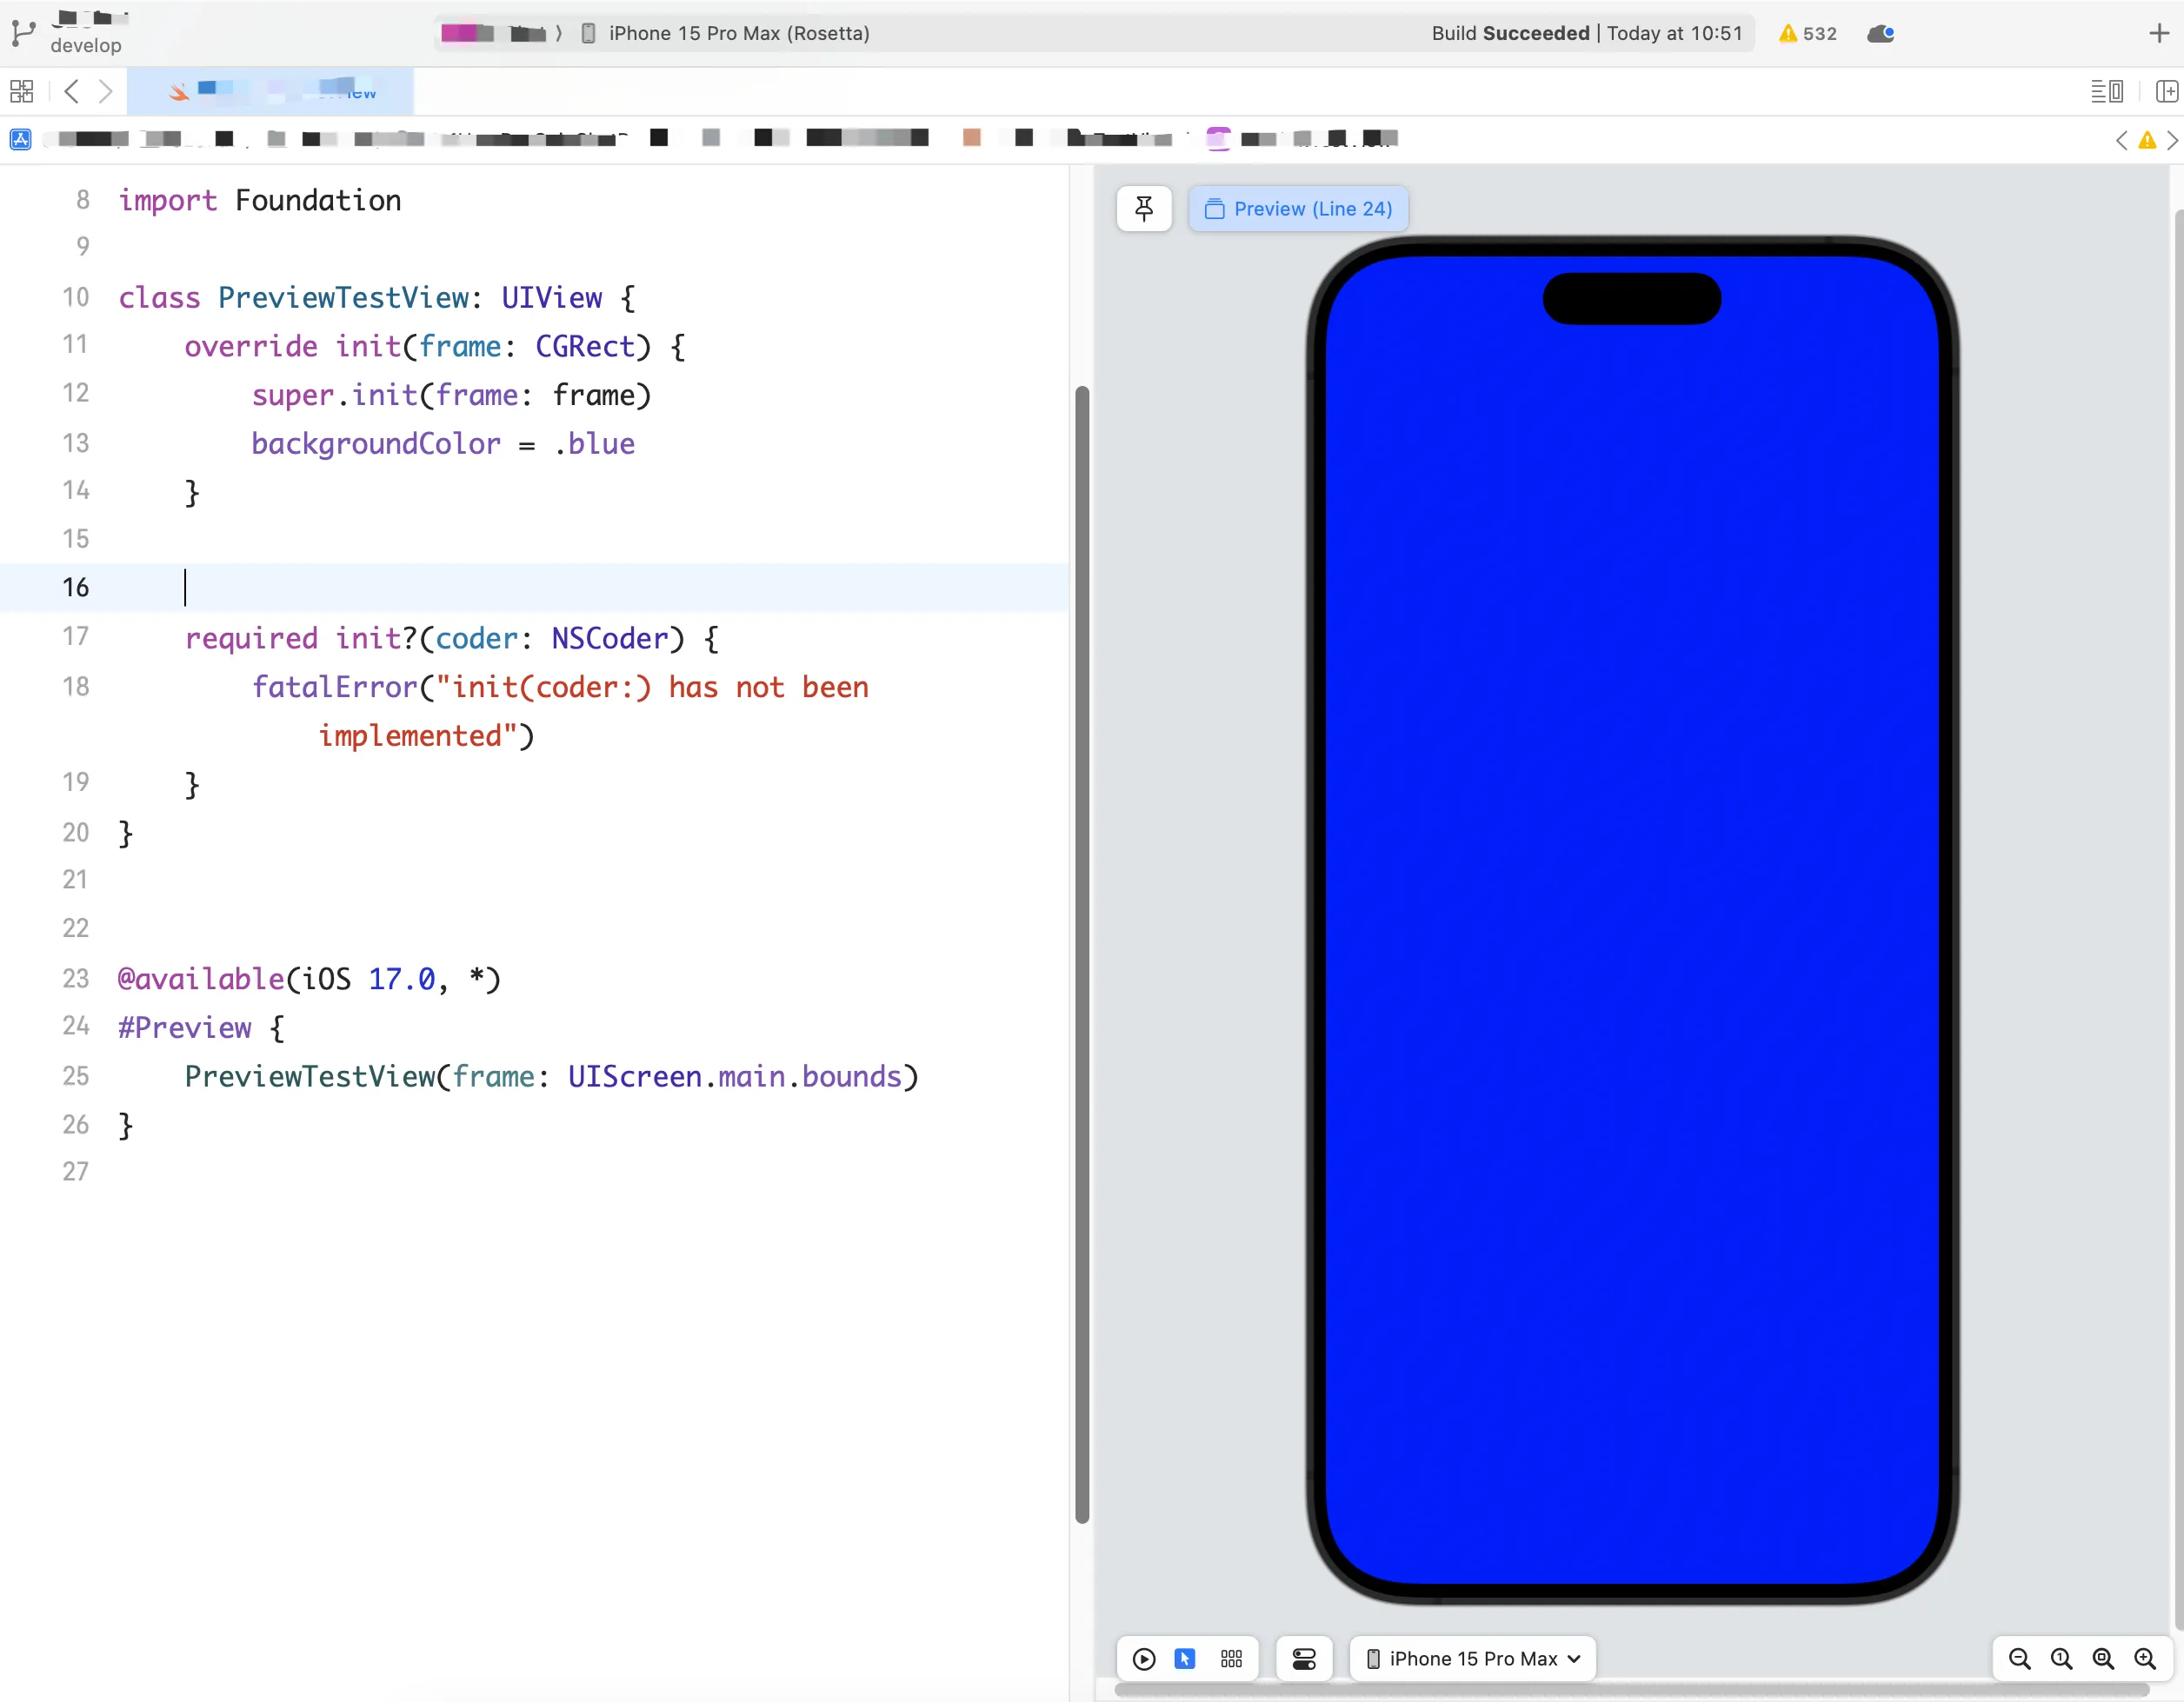Zoom in the preview canvas
Image resolution: width=2184 pixels, height=1702 pixels.
click(x=2145, y=1659)
